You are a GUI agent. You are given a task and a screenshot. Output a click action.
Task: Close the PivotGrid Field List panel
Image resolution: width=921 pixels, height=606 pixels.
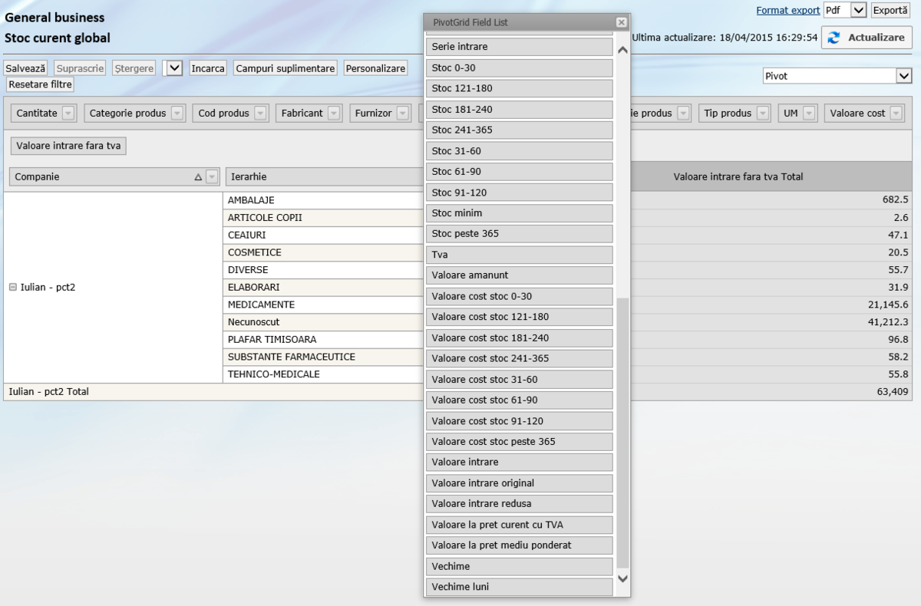(x=621, y=23)
